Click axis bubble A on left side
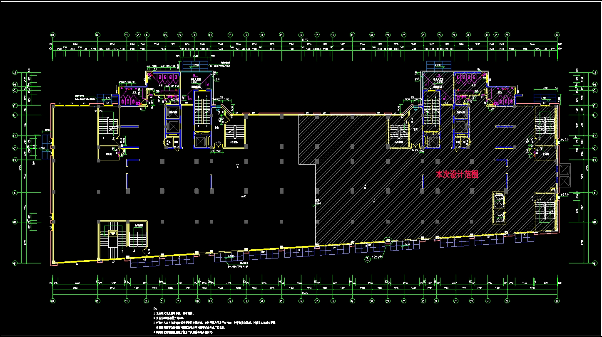The image size is (602, 337). (x=15, y=193)
